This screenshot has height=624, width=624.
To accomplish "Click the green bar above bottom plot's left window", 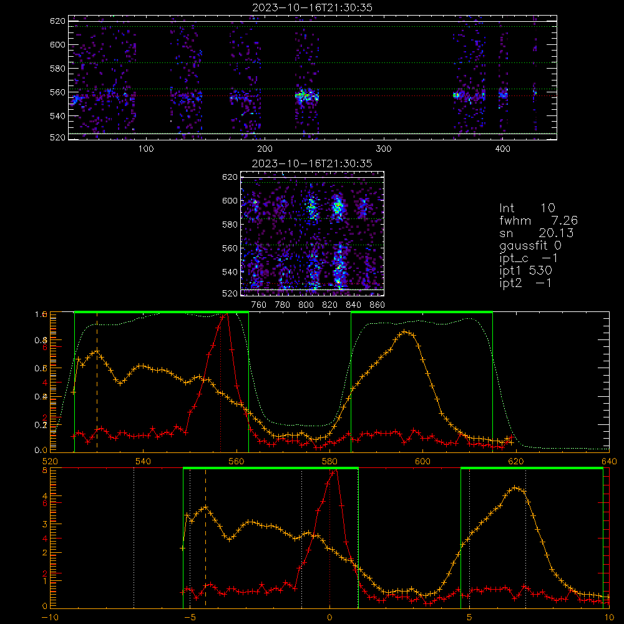I will tap(271, 469).
